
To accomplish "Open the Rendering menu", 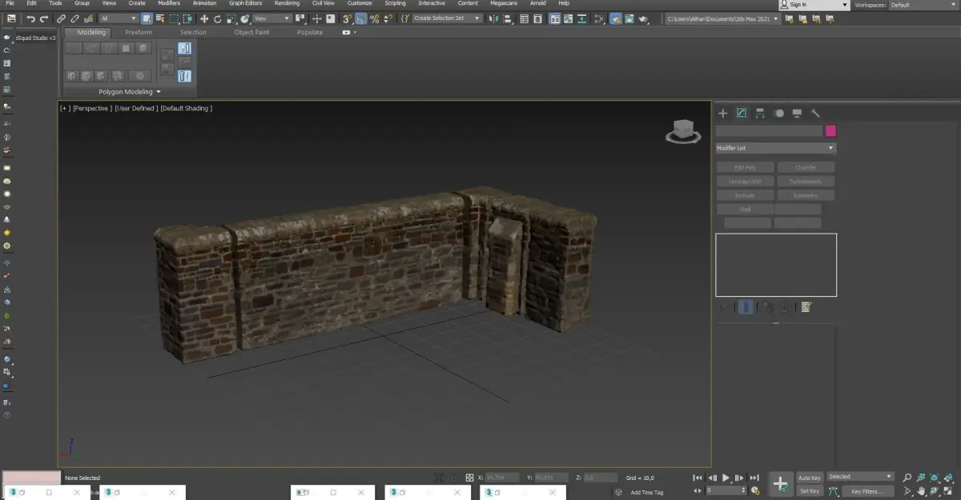I will tap(287, 3).
